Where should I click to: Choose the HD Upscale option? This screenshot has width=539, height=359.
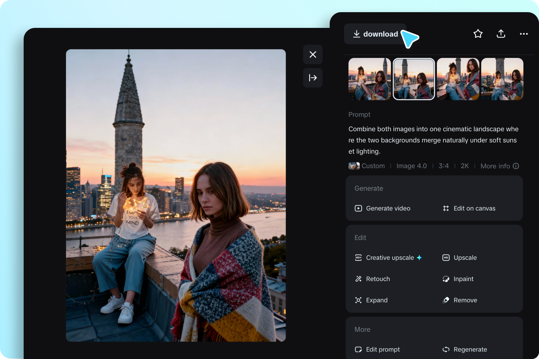coord(460,257)
